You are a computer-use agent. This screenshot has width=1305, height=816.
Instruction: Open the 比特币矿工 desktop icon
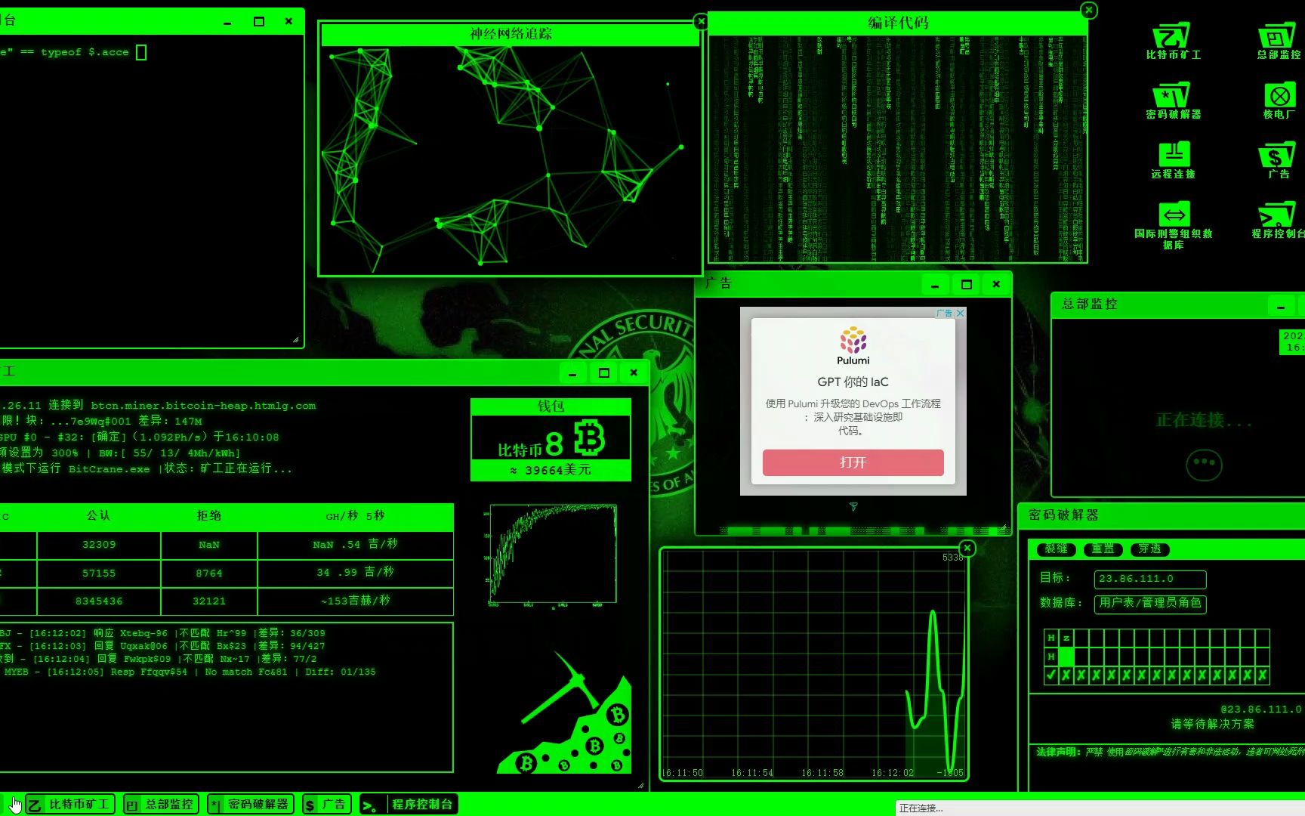[1172, 41]
